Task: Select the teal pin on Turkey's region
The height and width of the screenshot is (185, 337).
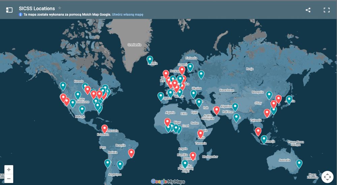Action: [199, 103]
